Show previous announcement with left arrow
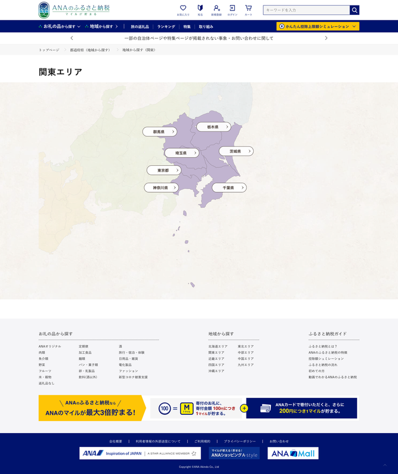The height and width of the screenshot is (474, 398). tap(72, 38)
